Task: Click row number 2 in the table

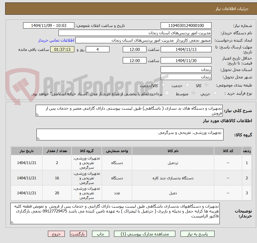Action: [247, 178]
